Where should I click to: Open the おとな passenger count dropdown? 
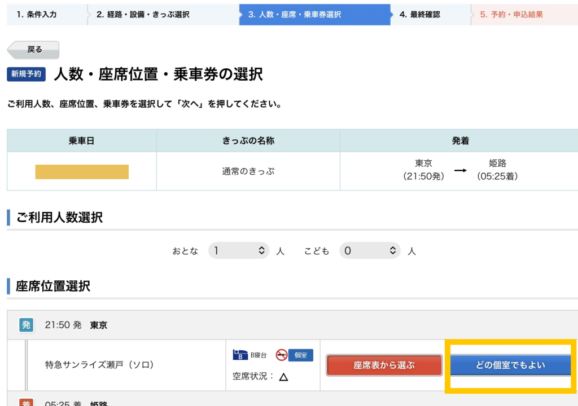(239, 250)
